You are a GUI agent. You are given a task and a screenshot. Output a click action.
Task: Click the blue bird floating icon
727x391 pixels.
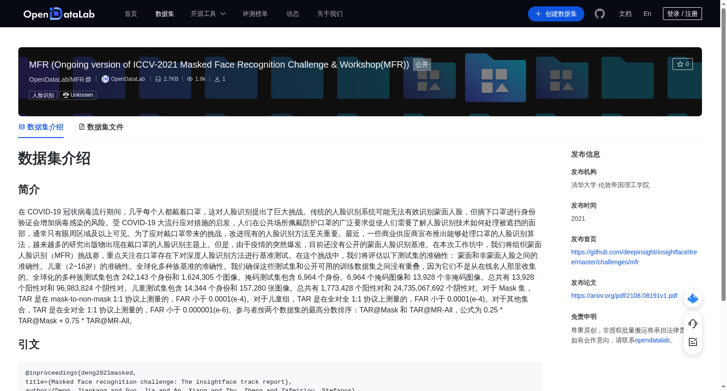(x=693, y=298)
